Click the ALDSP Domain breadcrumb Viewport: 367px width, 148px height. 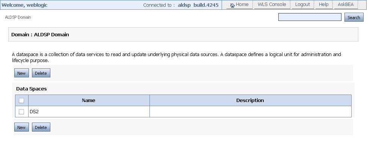pos(18,17)
